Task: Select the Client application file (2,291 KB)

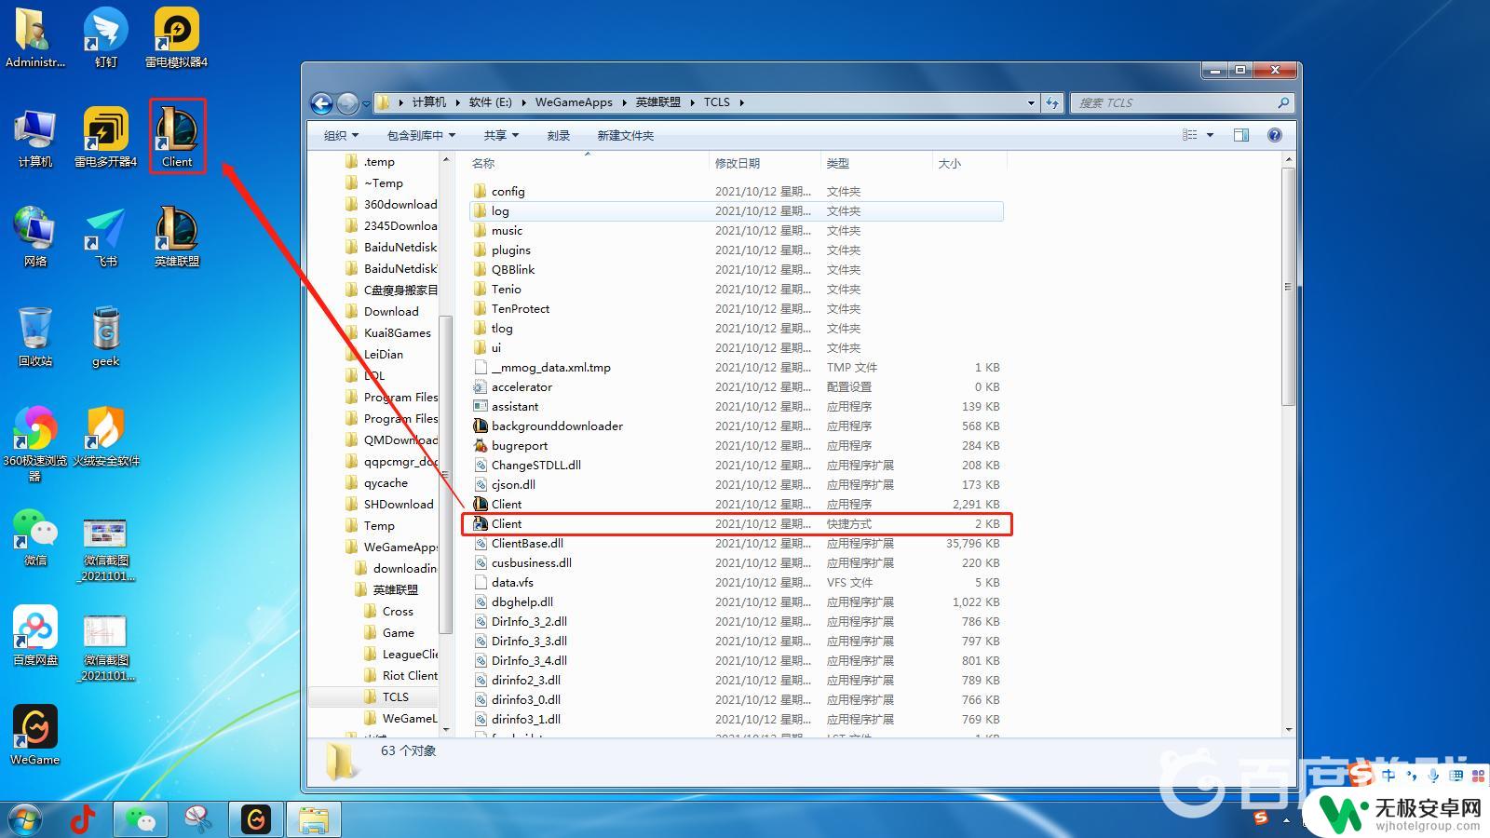Action: coord(736,504)
